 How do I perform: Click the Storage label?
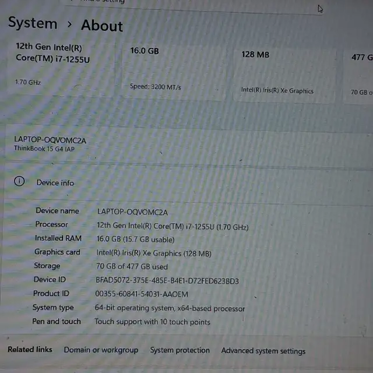pyautogui.click(x=47, y=266)
